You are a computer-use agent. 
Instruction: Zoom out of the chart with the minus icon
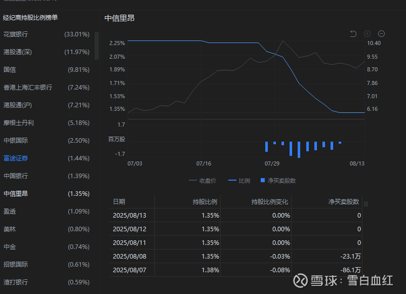click(x=381, y=33)
